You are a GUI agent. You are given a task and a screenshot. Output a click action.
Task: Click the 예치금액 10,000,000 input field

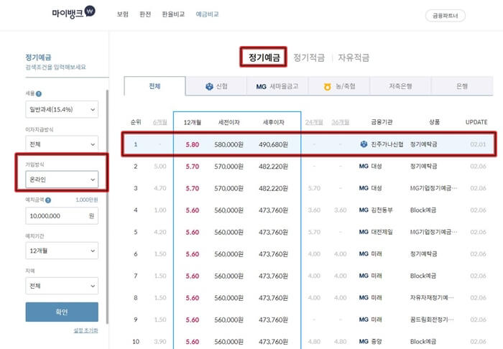click(62, 216)
